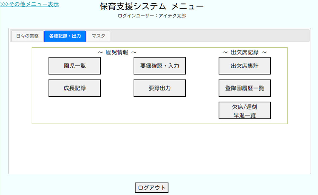Viewport: 318px width, 195px height.
Task: Select the 各種記録・出力 tab
Action: 65,36
